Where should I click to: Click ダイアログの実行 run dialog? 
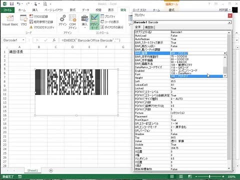tap(112, 27)
